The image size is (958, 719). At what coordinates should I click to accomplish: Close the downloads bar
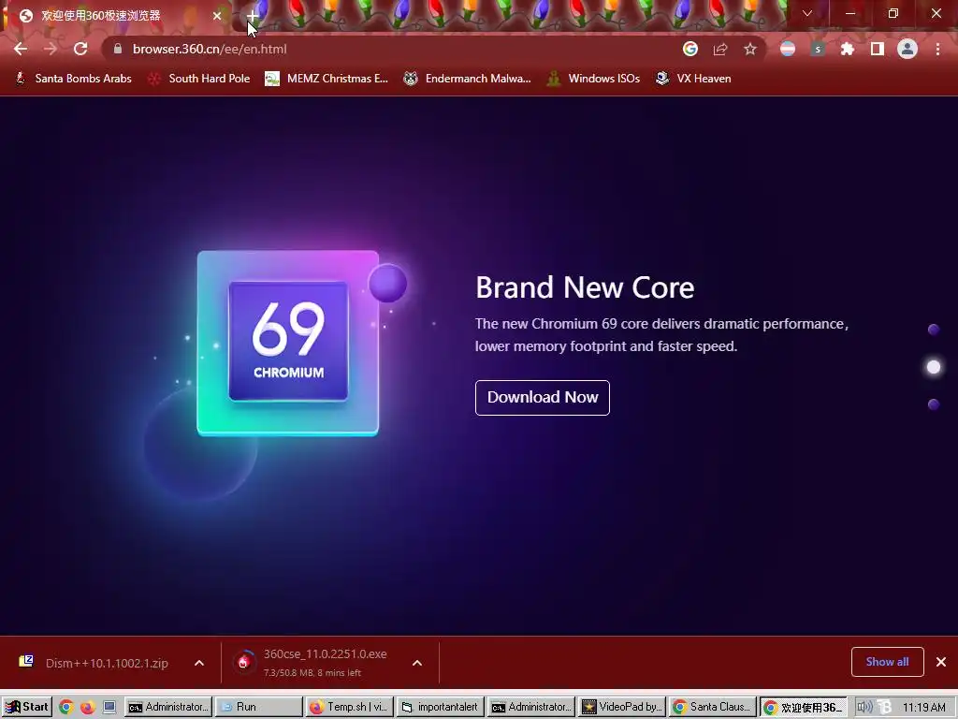[941, 662]
